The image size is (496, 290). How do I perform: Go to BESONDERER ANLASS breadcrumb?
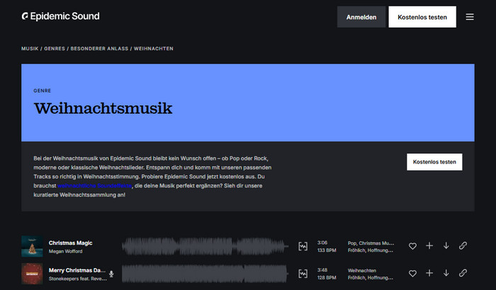pyautogui.click(x=99, y=49)
